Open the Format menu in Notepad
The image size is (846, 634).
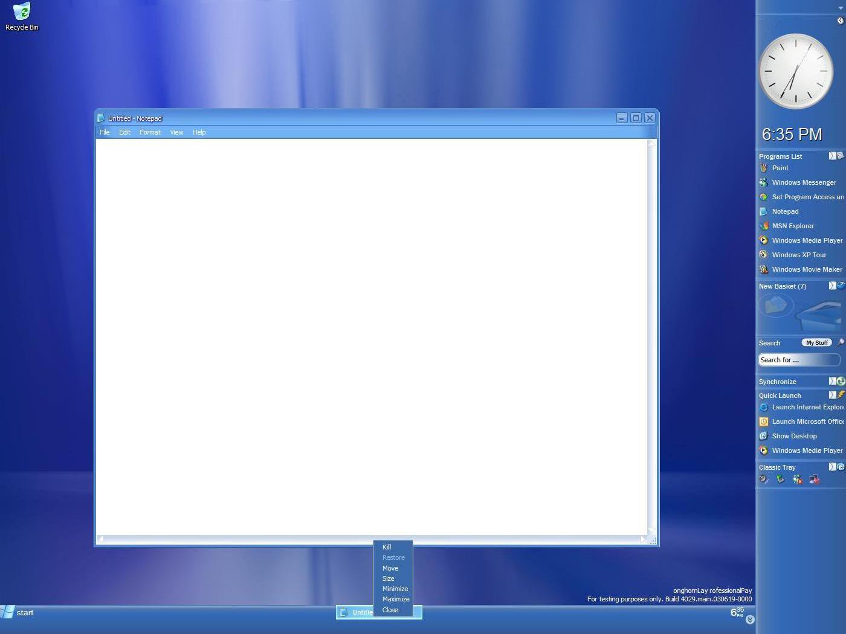pyautogui.click(x=150, y=132)
